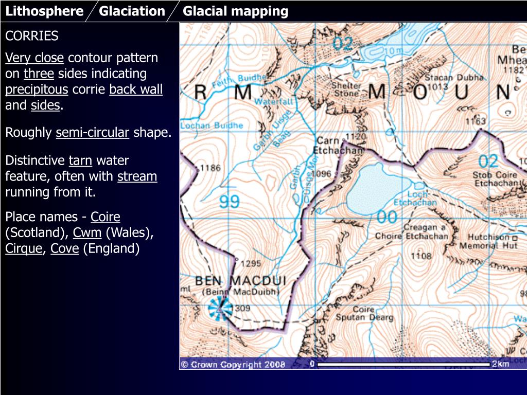Click the 1120 Carn Etchachan height
Viewport: 527px width, 395px height.
356,136
